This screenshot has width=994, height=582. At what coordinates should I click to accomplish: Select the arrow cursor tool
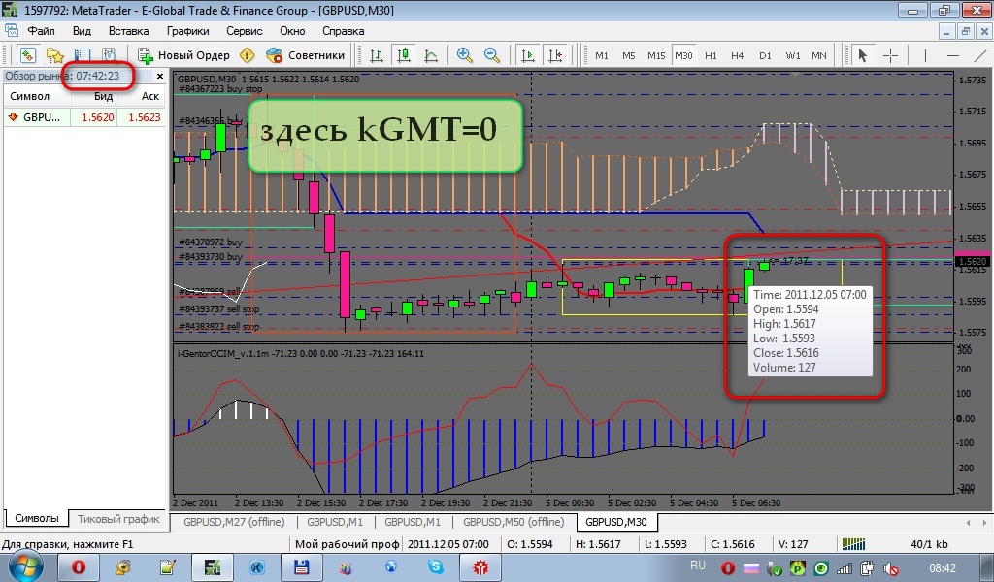point(862,55)
